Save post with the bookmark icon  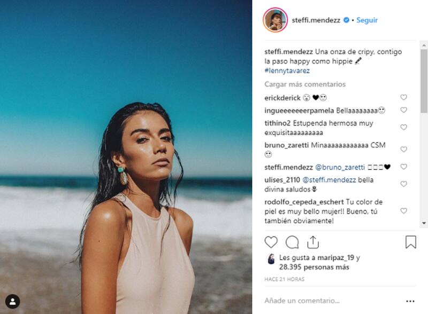(410, 242)
